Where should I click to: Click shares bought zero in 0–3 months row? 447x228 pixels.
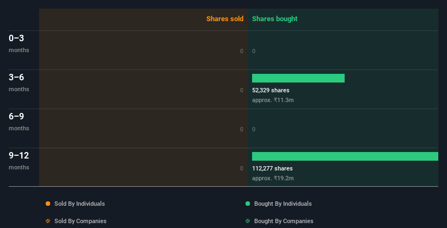254,51
